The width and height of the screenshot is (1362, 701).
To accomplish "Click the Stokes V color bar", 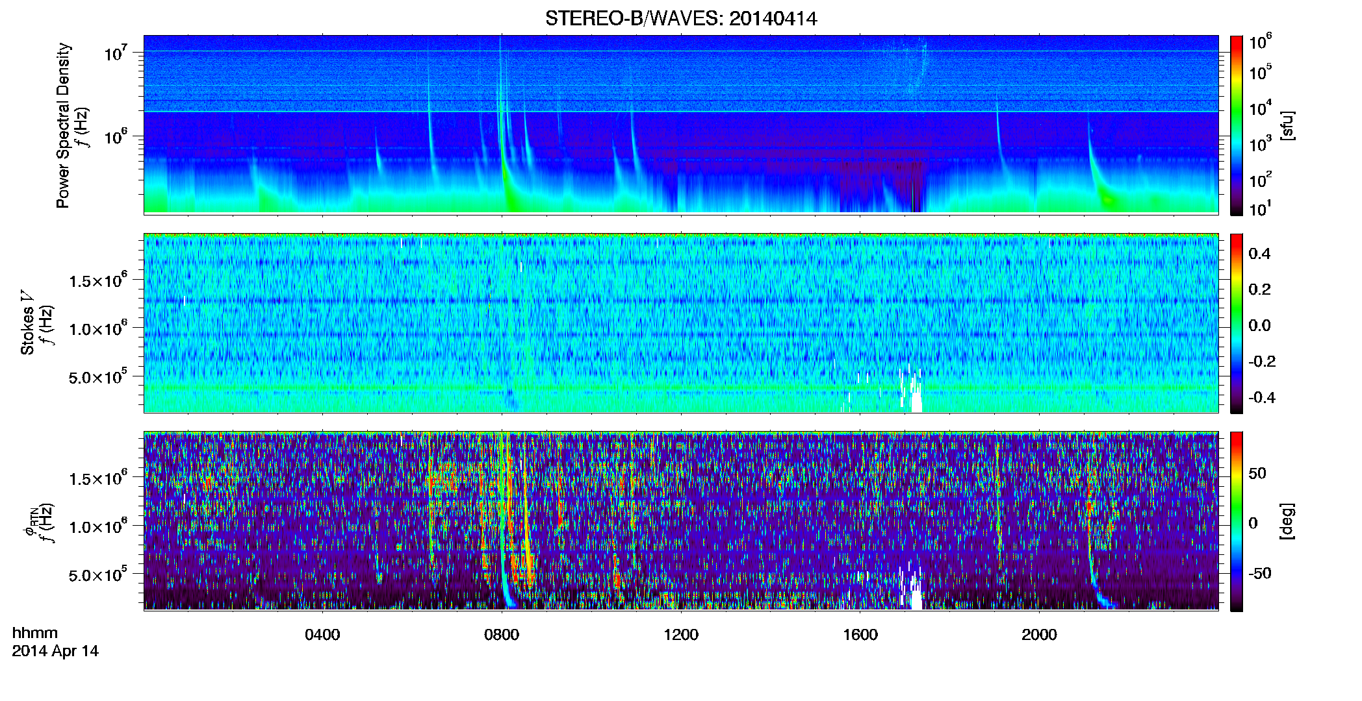I will point(1237,323).
